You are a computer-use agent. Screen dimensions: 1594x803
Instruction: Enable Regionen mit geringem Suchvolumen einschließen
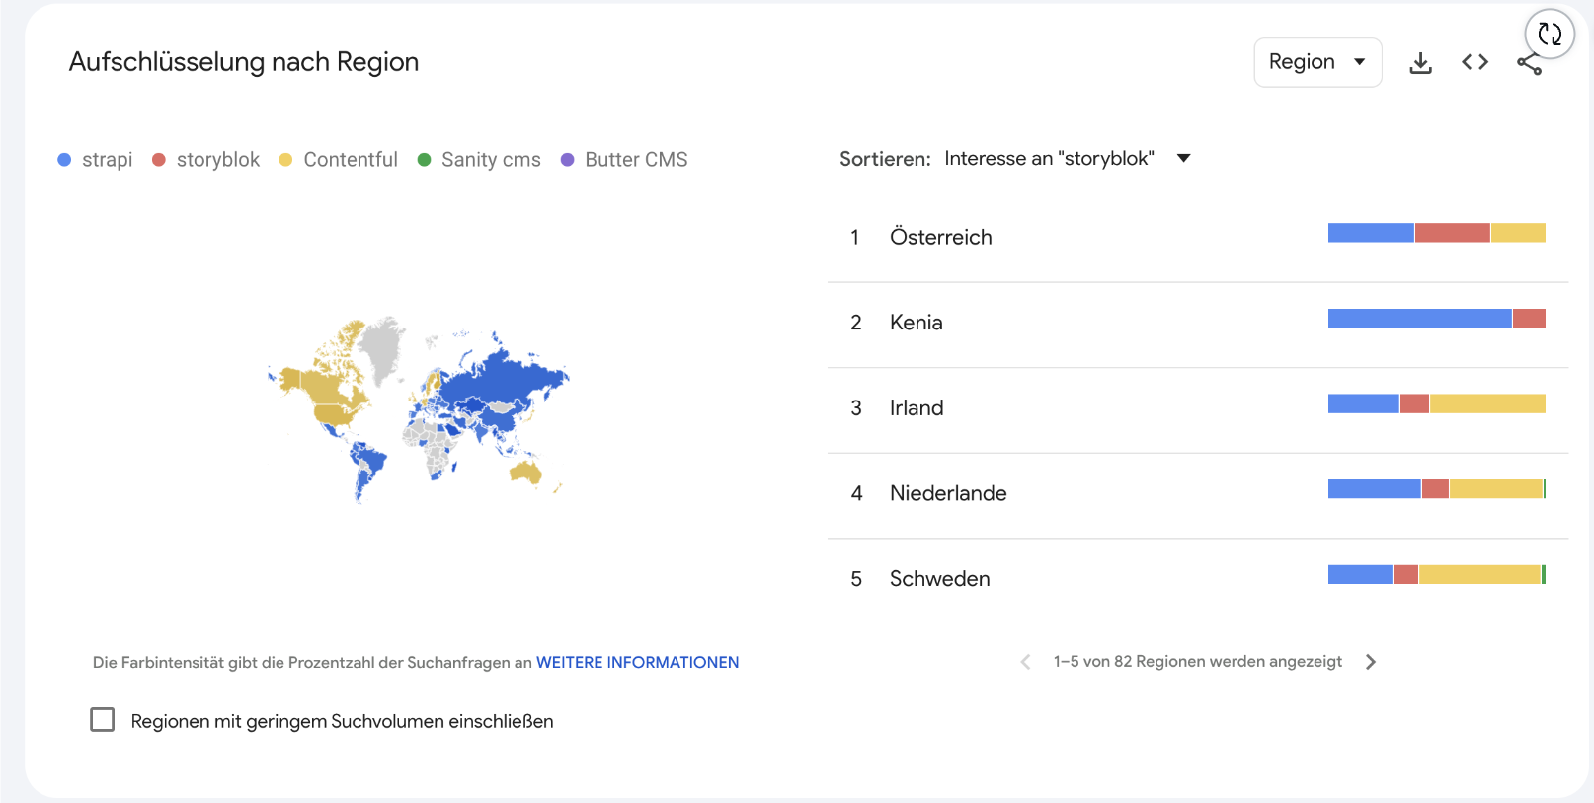tap(103, 720)
